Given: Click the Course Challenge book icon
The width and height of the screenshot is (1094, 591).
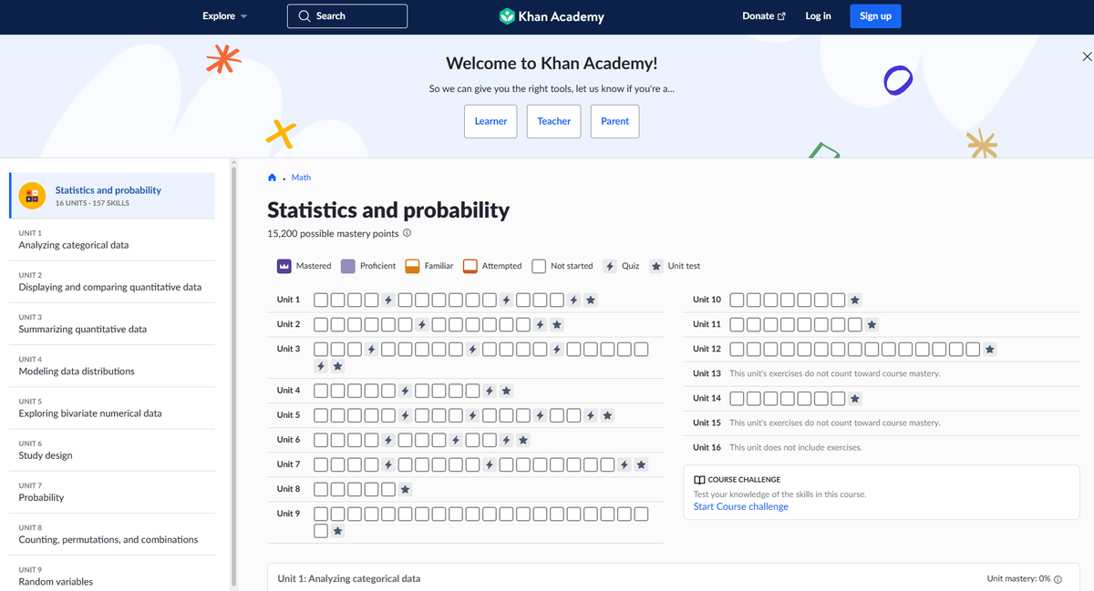Looking at the screenshot, I should click(x=699, y=480).
